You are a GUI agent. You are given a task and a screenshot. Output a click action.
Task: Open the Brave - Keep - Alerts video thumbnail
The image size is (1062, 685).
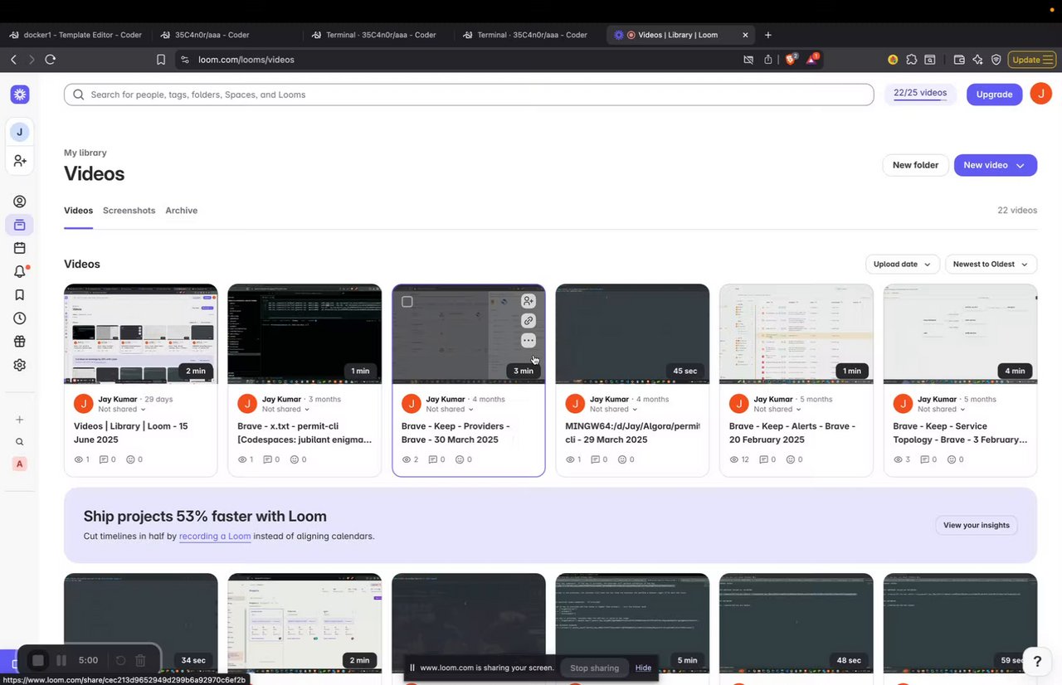[796, 334]
